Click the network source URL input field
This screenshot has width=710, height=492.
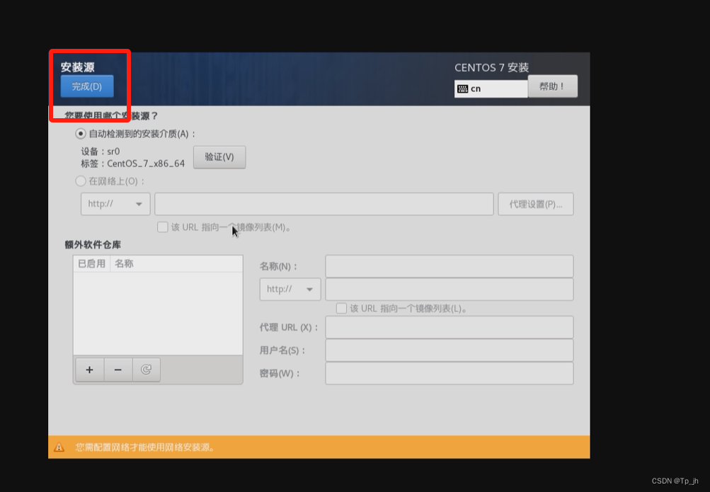[x=324, y=204]
